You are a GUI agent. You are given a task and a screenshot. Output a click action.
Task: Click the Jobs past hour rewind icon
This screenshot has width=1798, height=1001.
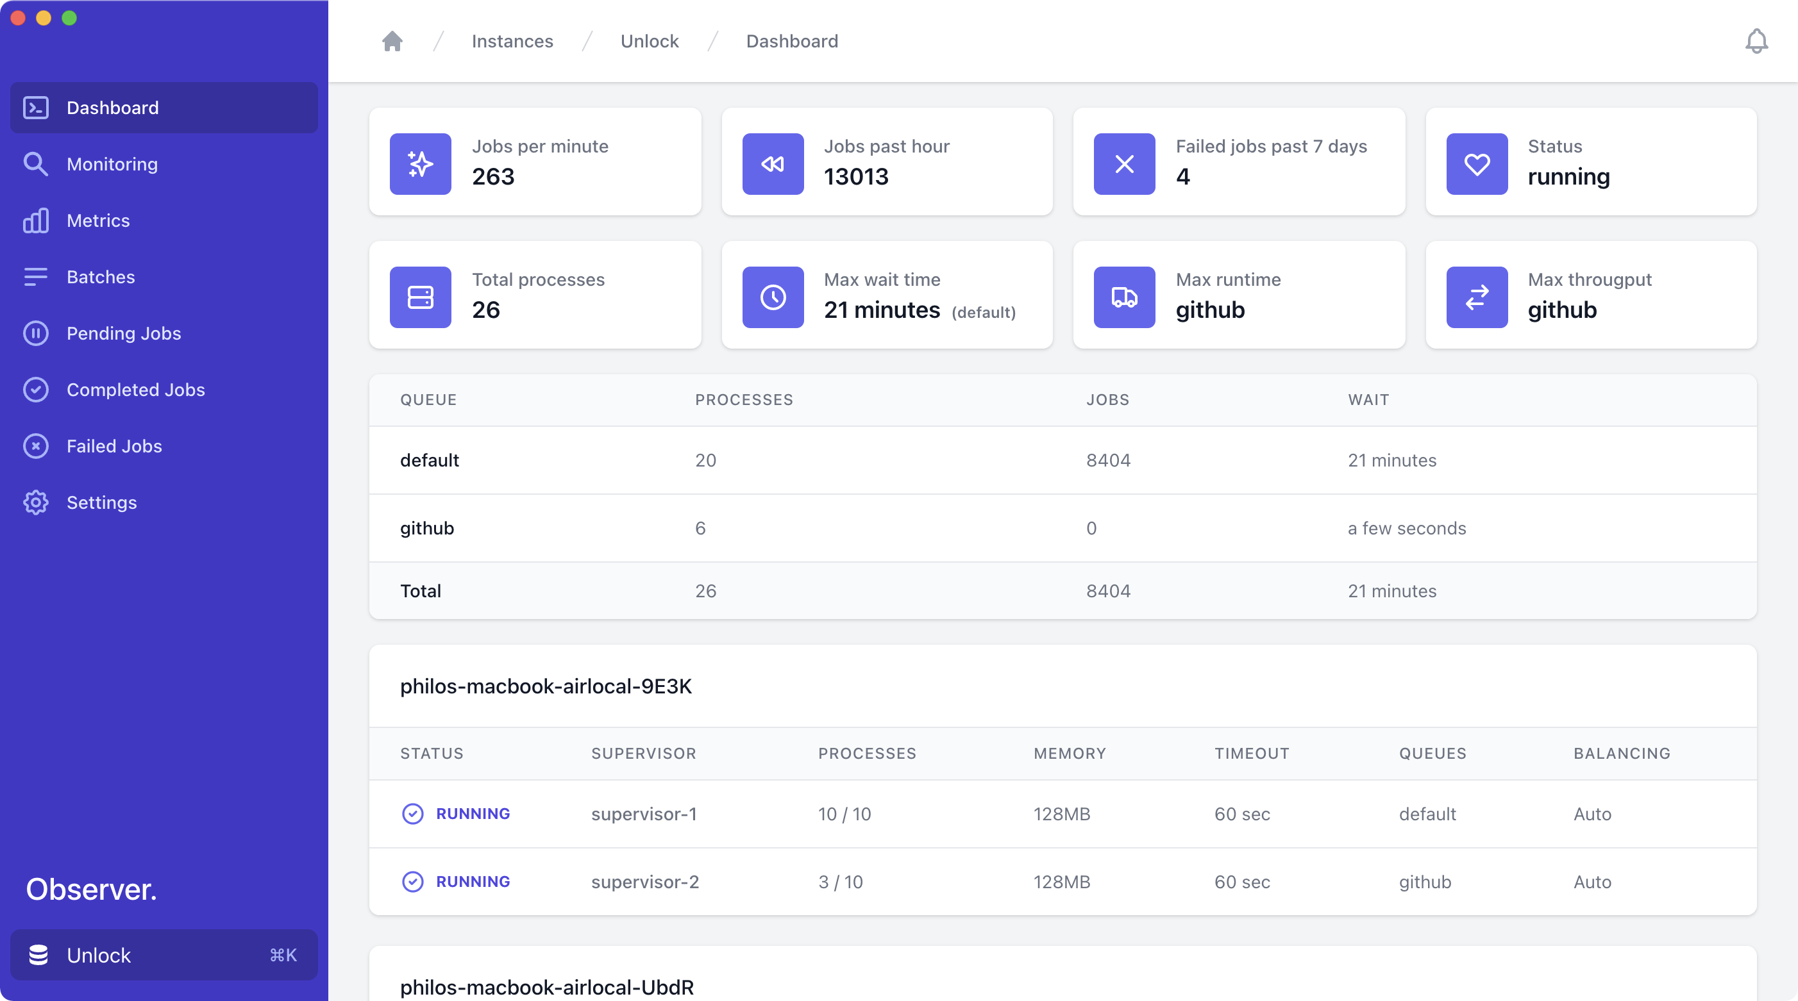(x=773, y=164)
